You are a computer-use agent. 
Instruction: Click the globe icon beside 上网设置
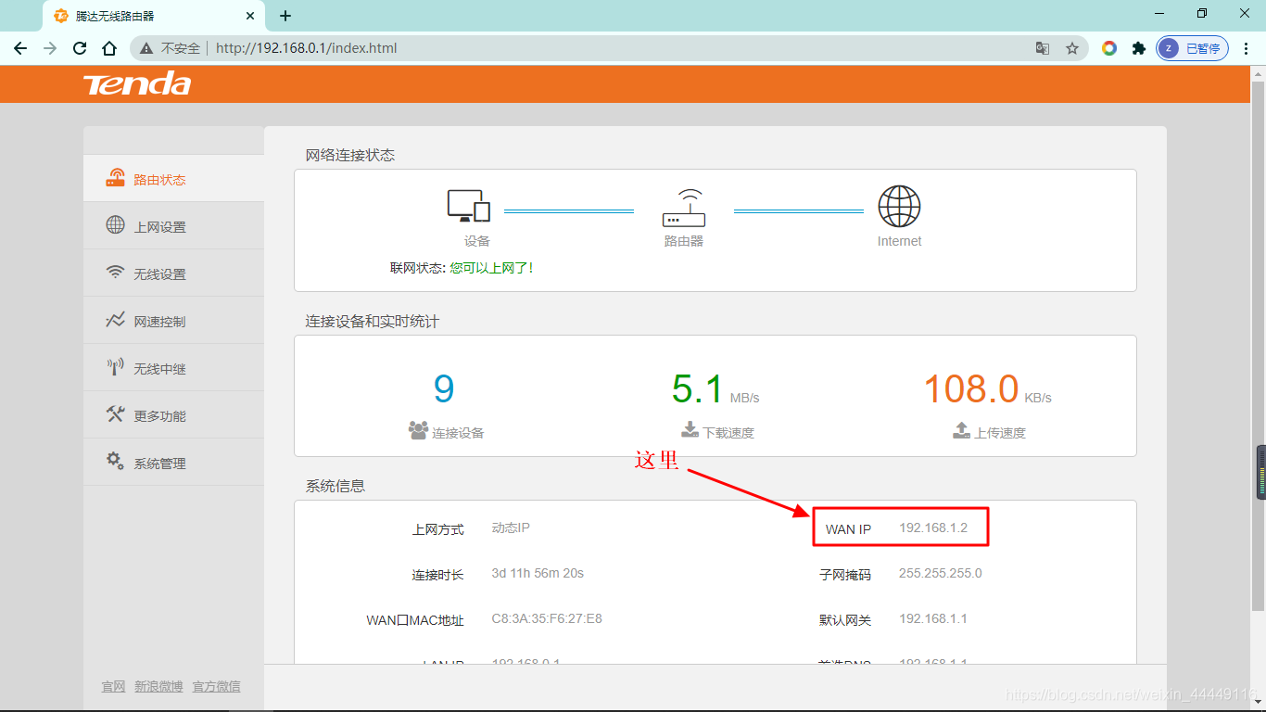[x=115, y=225]
